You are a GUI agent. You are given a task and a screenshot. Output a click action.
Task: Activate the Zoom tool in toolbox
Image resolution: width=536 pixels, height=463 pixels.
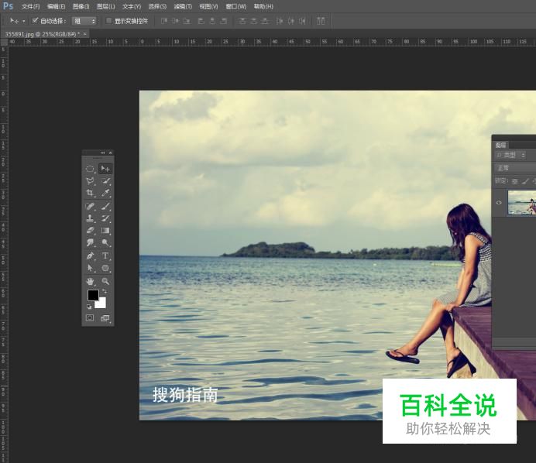pos(105,281)
